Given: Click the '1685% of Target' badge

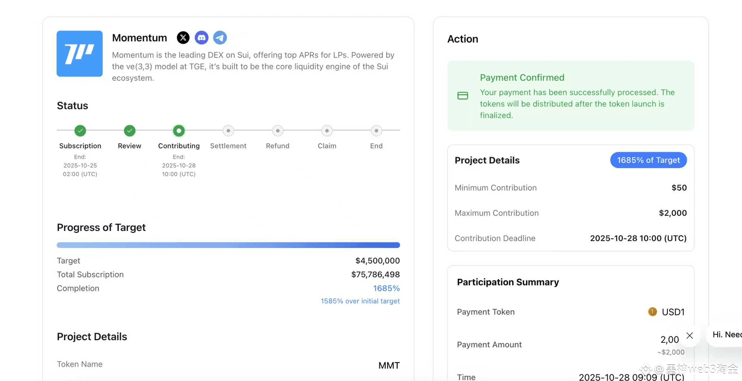Looking at the screenshot, I should coord(649,160).
